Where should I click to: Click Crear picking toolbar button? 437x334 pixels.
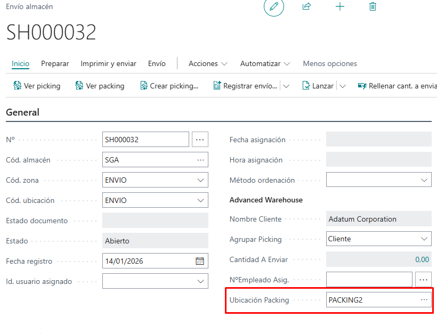tap(169, 86)
